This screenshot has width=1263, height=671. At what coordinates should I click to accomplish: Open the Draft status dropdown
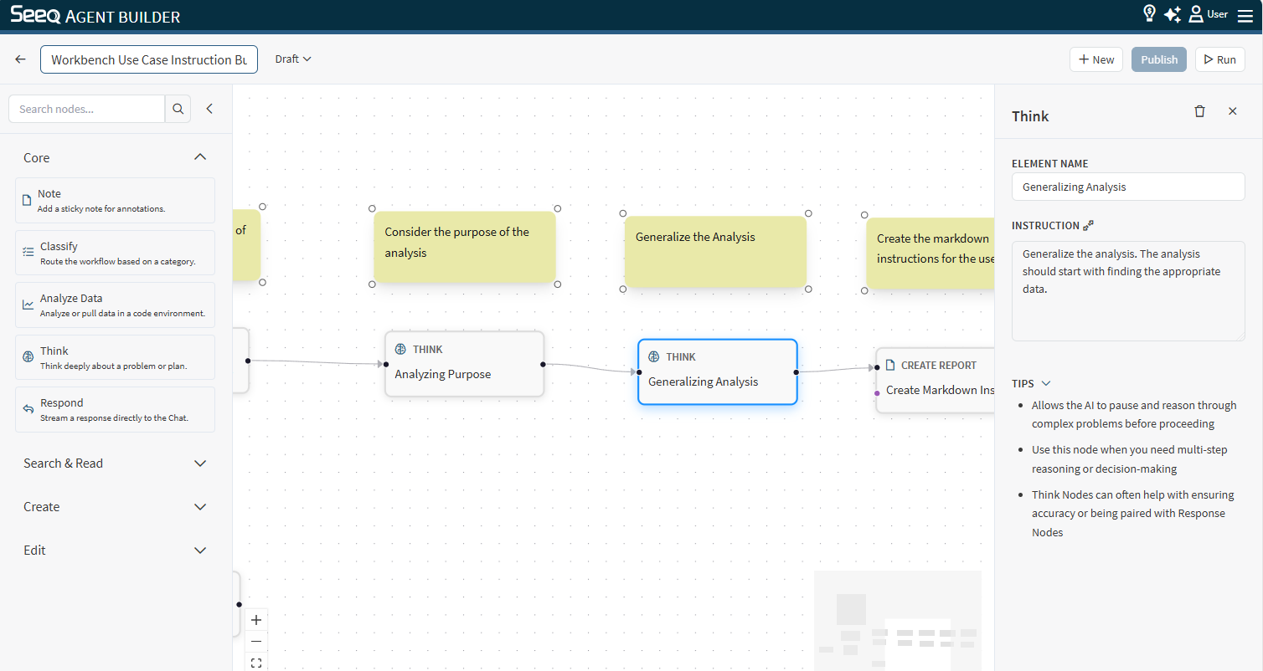tap(293, 59)
